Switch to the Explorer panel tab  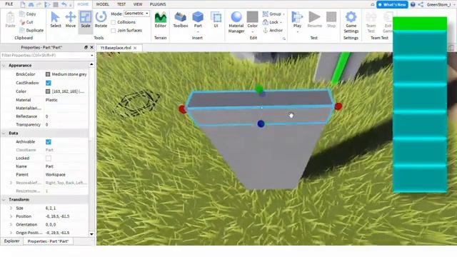click(x=11, y=241)
